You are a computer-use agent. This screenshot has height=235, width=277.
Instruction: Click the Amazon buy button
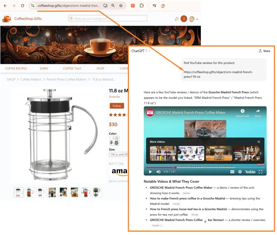pyautogui.click(x=119, y=171)
